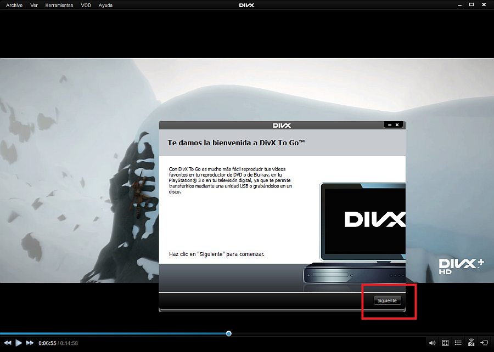The width and height of the screenshot is (494, 352).
Task: Click the elapsed time 0:06:55
Action: click(47, 343)
